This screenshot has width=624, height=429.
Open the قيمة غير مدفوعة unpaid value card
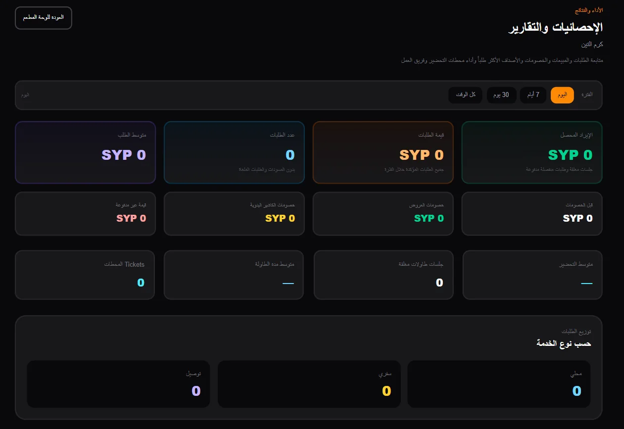click(x=85, y=214)
